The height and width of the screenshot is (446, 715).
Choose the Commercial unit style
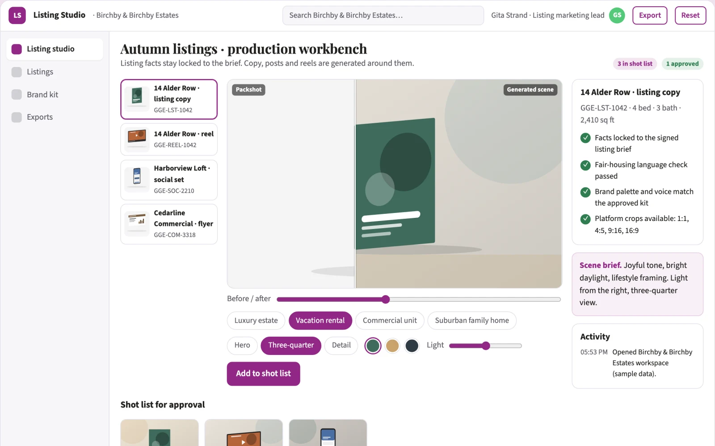[x=390, y=321]
